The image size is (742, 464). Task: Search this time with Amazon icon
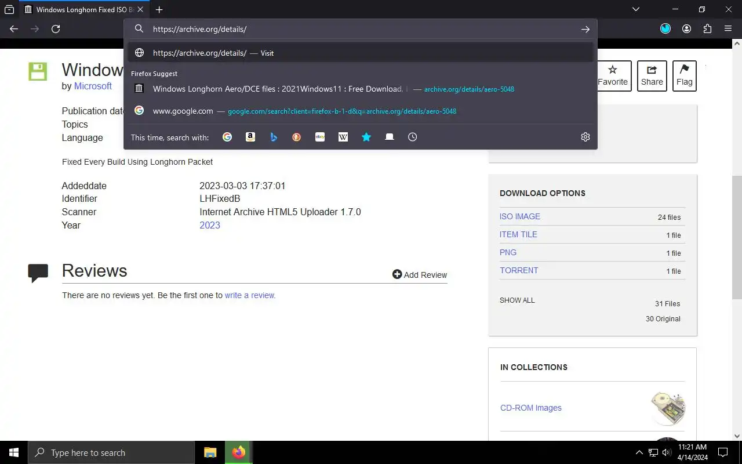click(250, 137)
